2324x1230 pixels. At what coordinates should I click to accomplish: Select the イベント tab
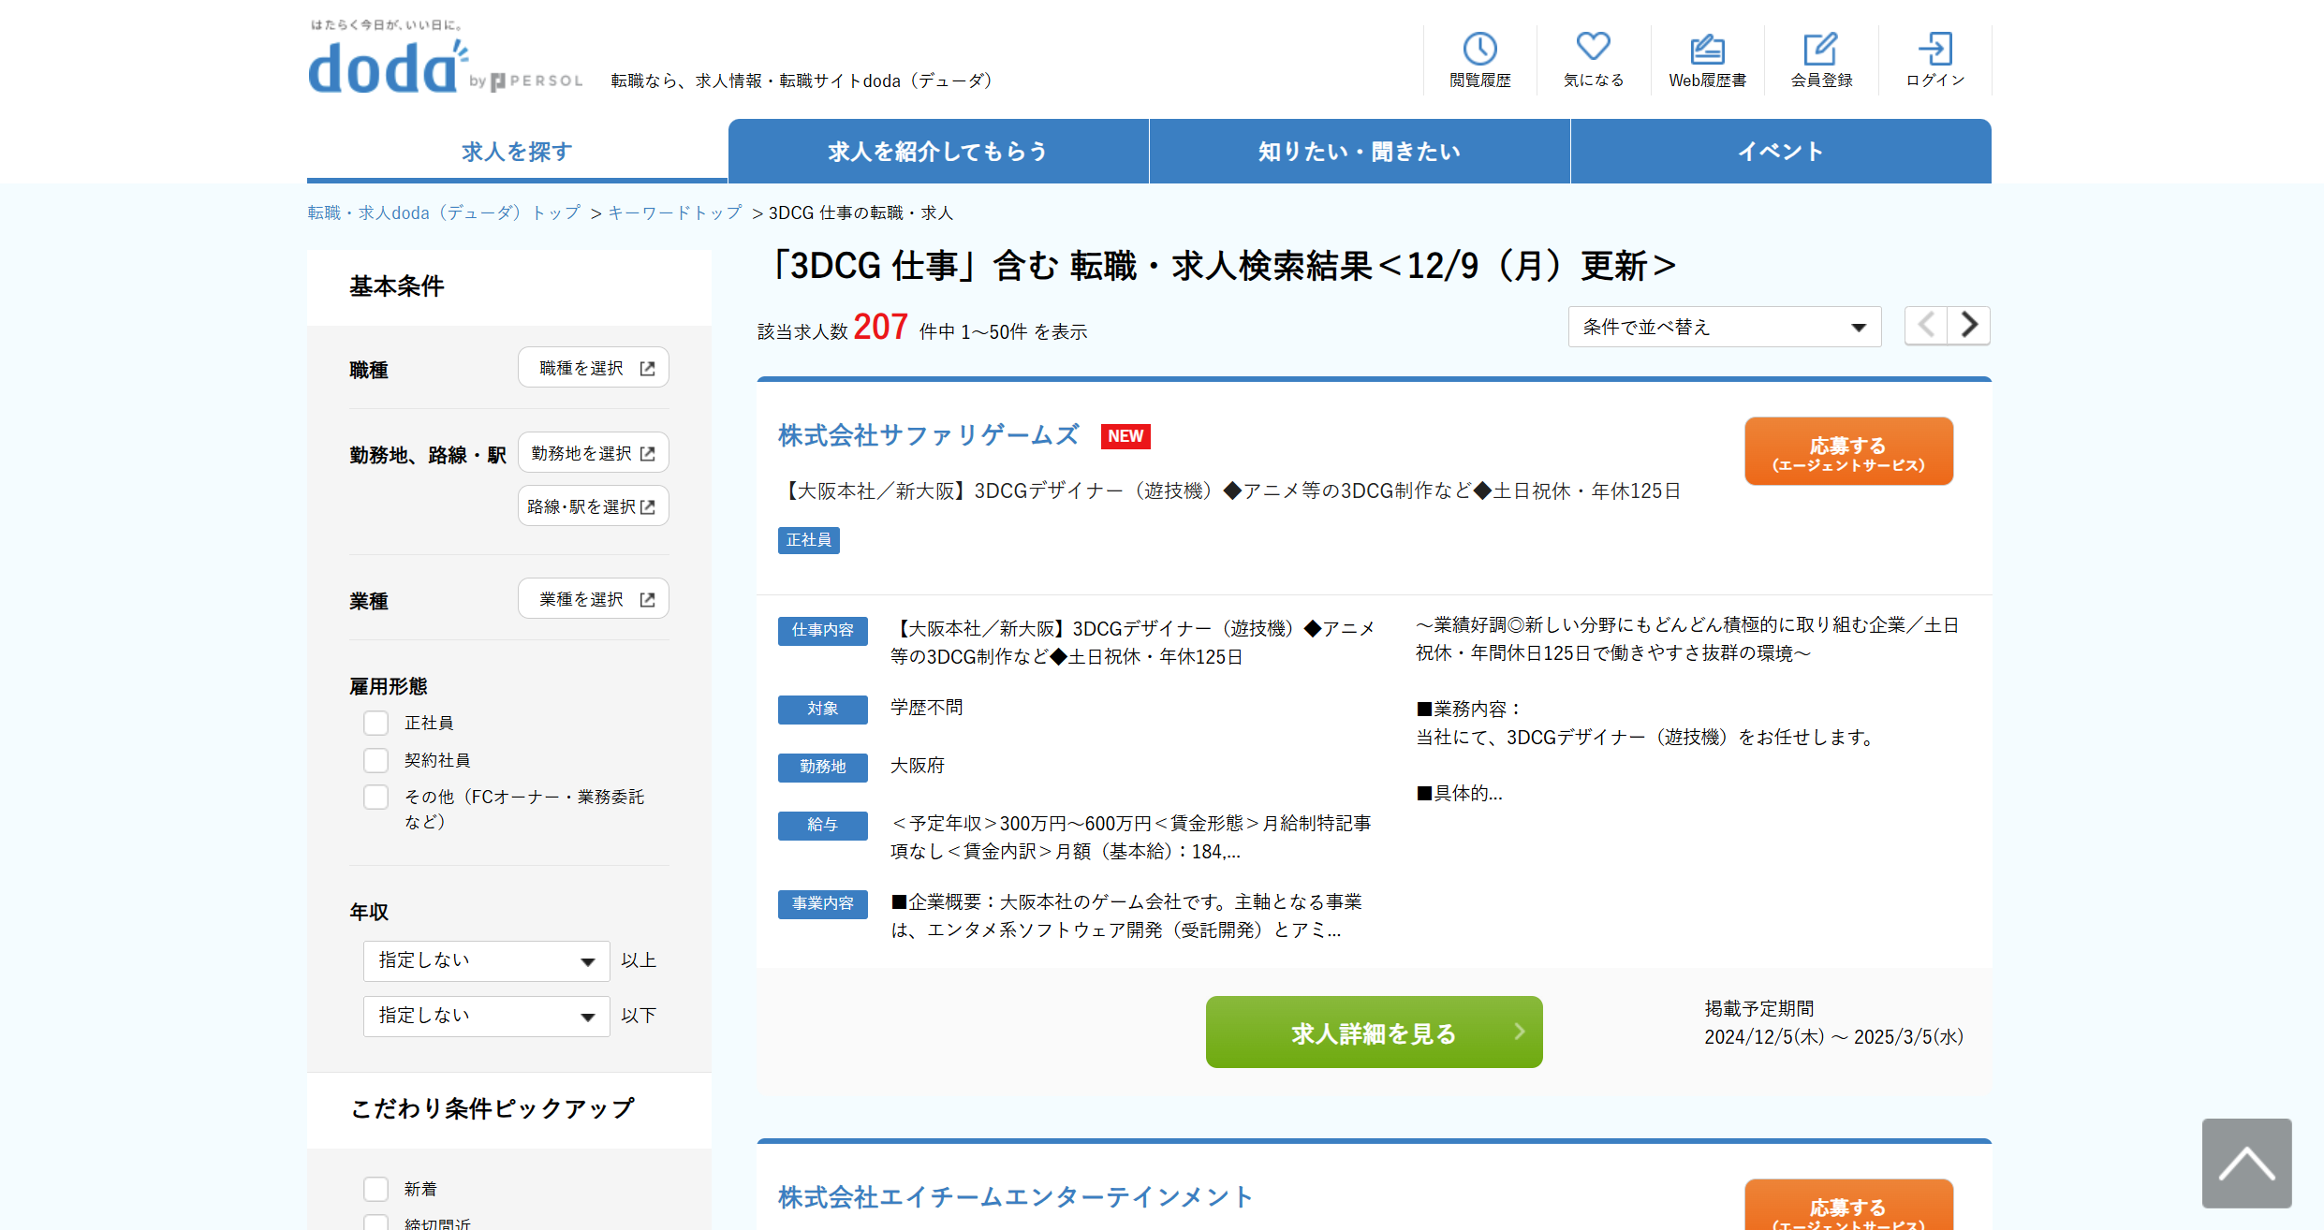(1781, 151)
